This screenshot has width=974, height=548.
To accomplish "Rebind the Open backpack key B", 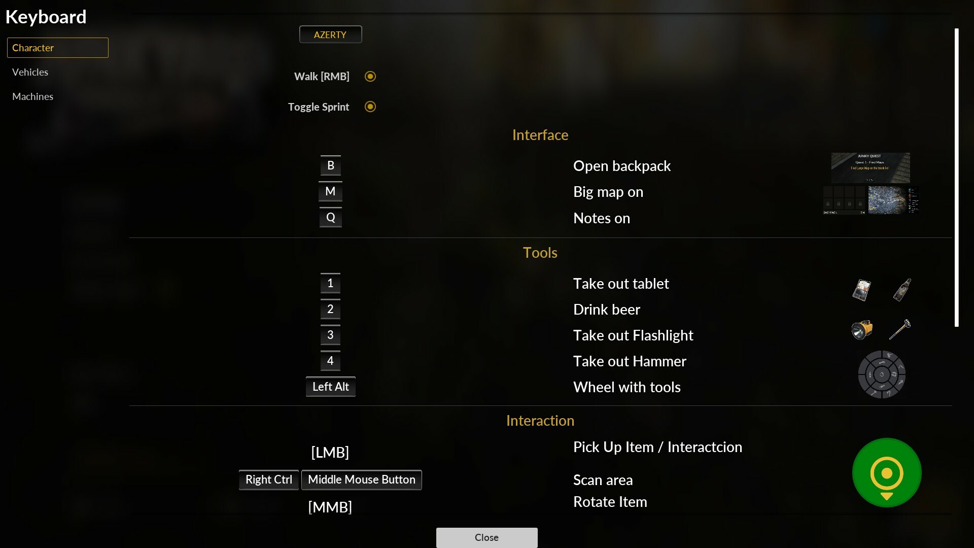I will click(330, 166).
